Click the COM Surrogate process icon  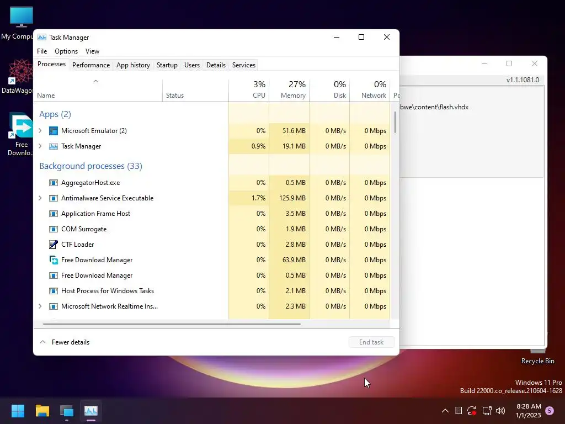click(54, 229)
